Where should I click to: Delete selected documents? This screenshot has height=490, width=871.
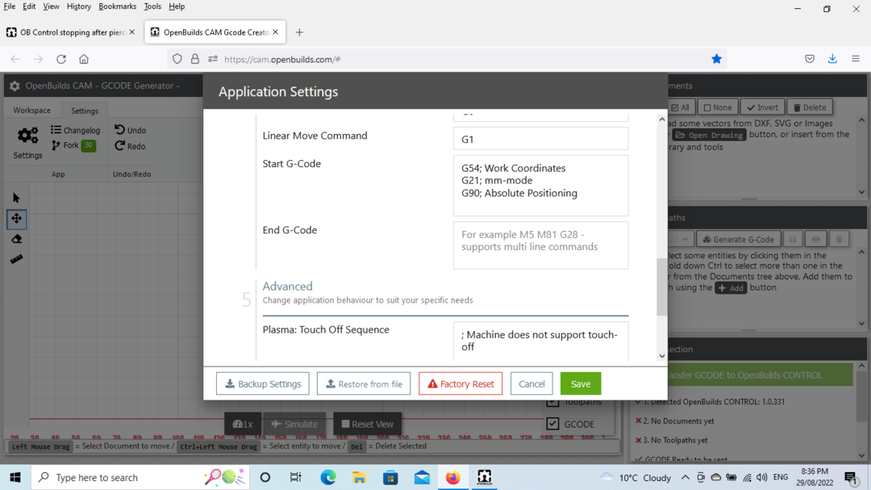click(x=810, y=107)
